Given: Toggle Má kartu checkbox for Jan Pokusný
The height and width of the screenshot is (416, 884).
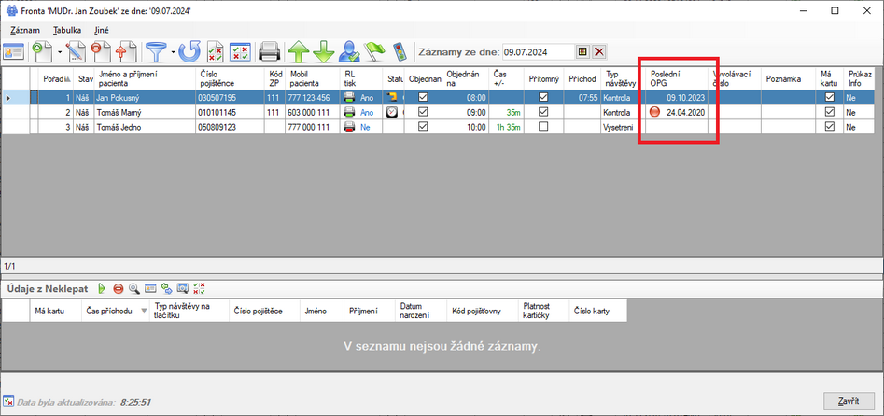Looking at the screenshot, I should coord(829,97).
